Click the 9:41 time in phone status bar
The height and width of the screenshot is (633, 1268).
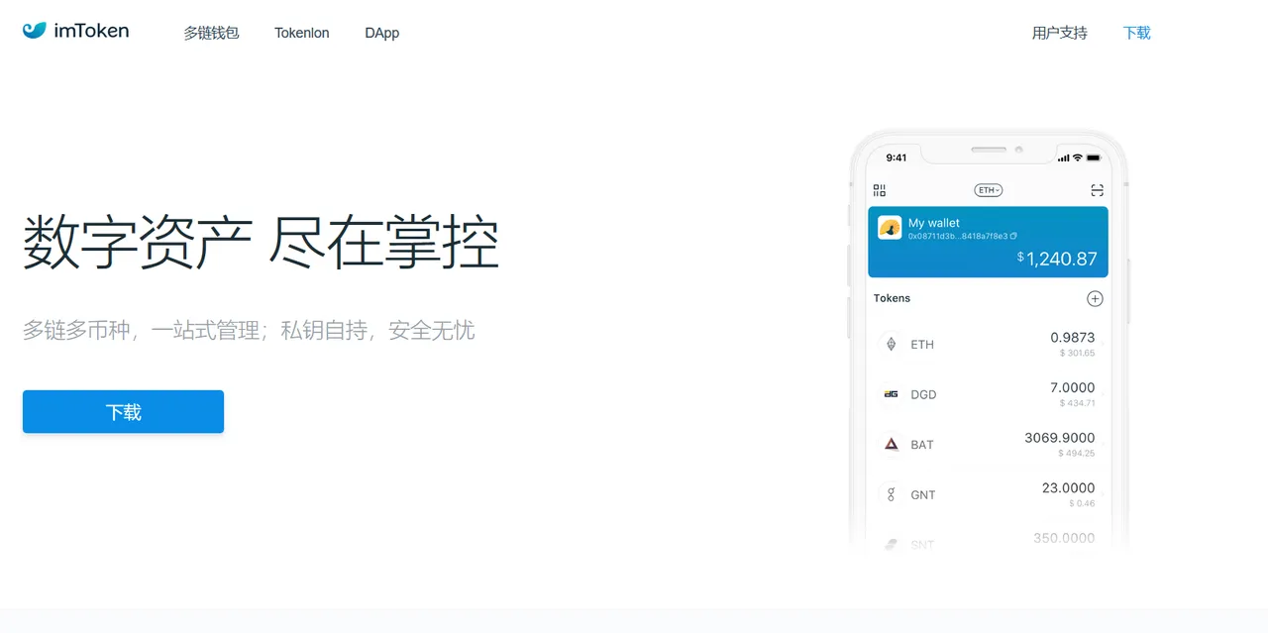point(897,158)
